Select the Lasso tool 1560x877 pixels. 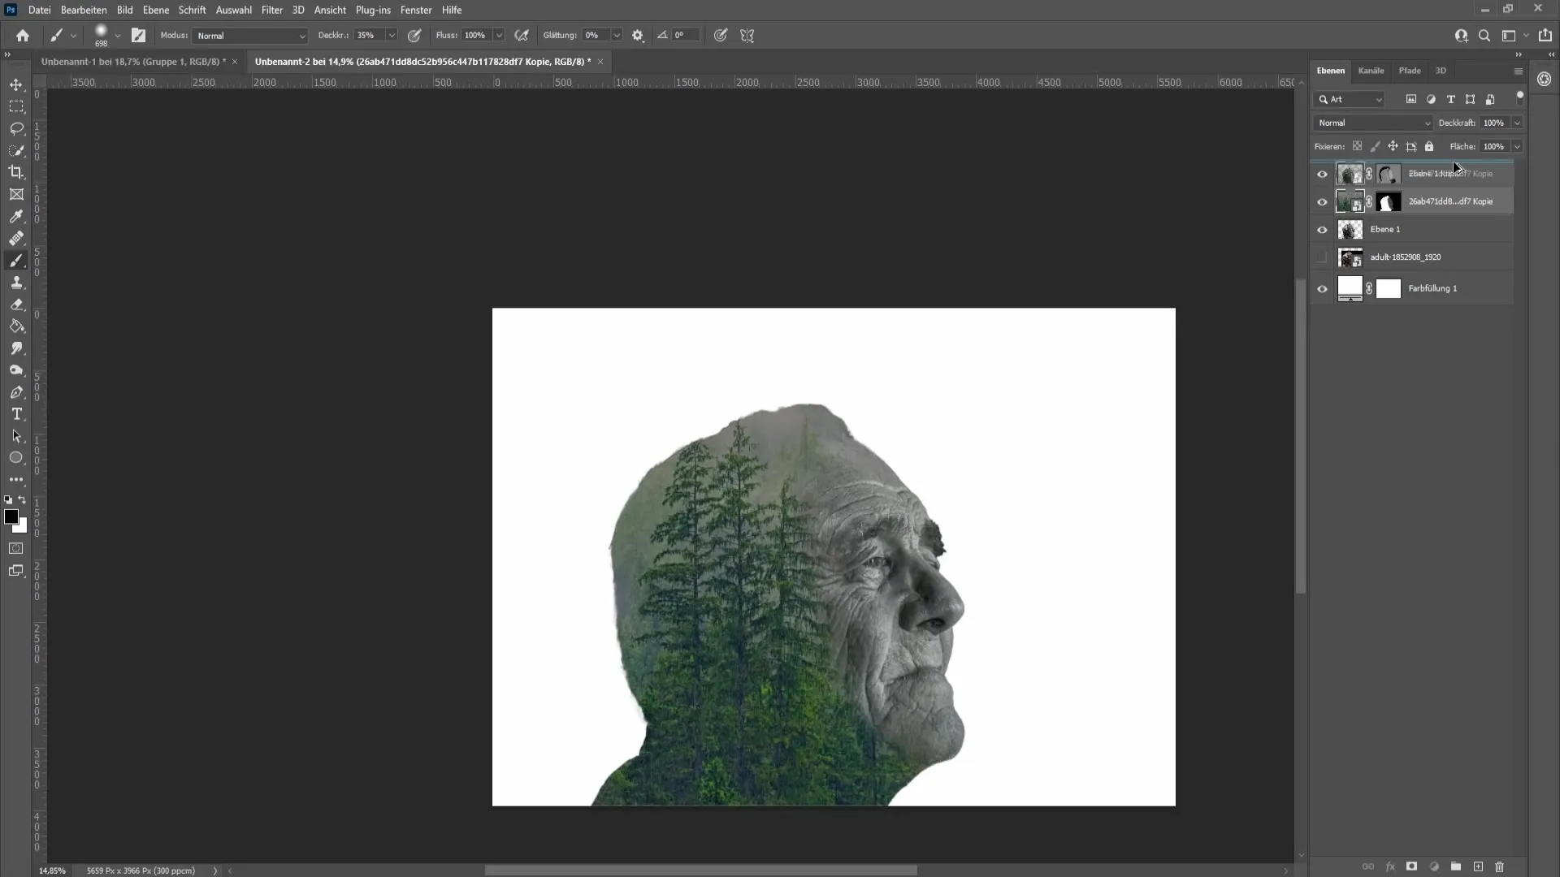16,127
